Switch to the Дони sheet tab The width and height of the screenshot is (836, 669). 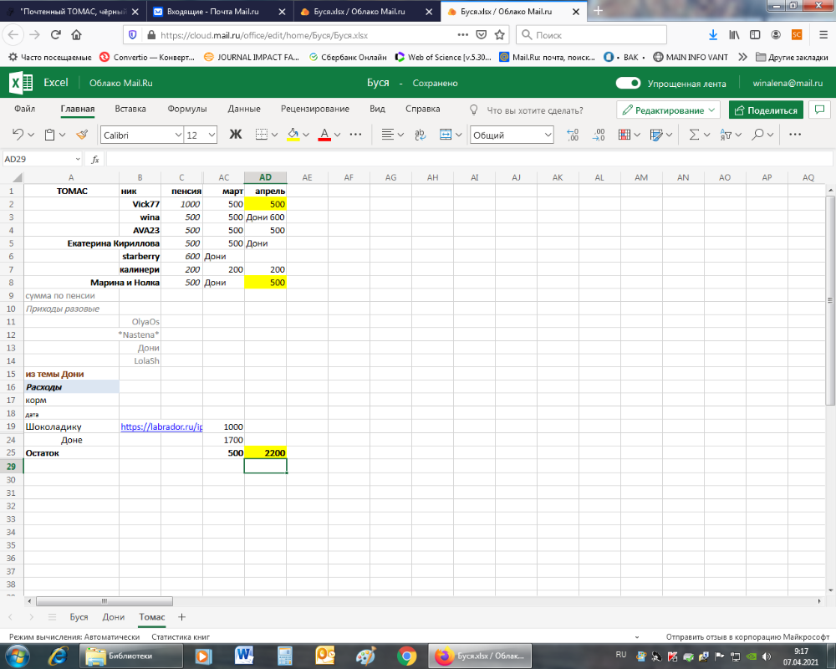[114, 617]
